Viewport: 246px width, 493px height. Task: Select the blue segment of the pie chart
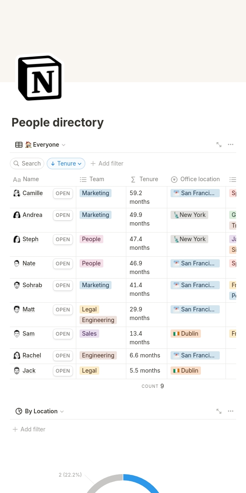point(148,485)
